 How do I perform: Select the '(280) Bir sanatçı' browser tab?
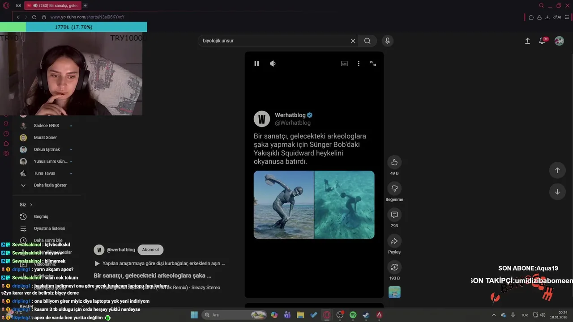coord(52,5)
